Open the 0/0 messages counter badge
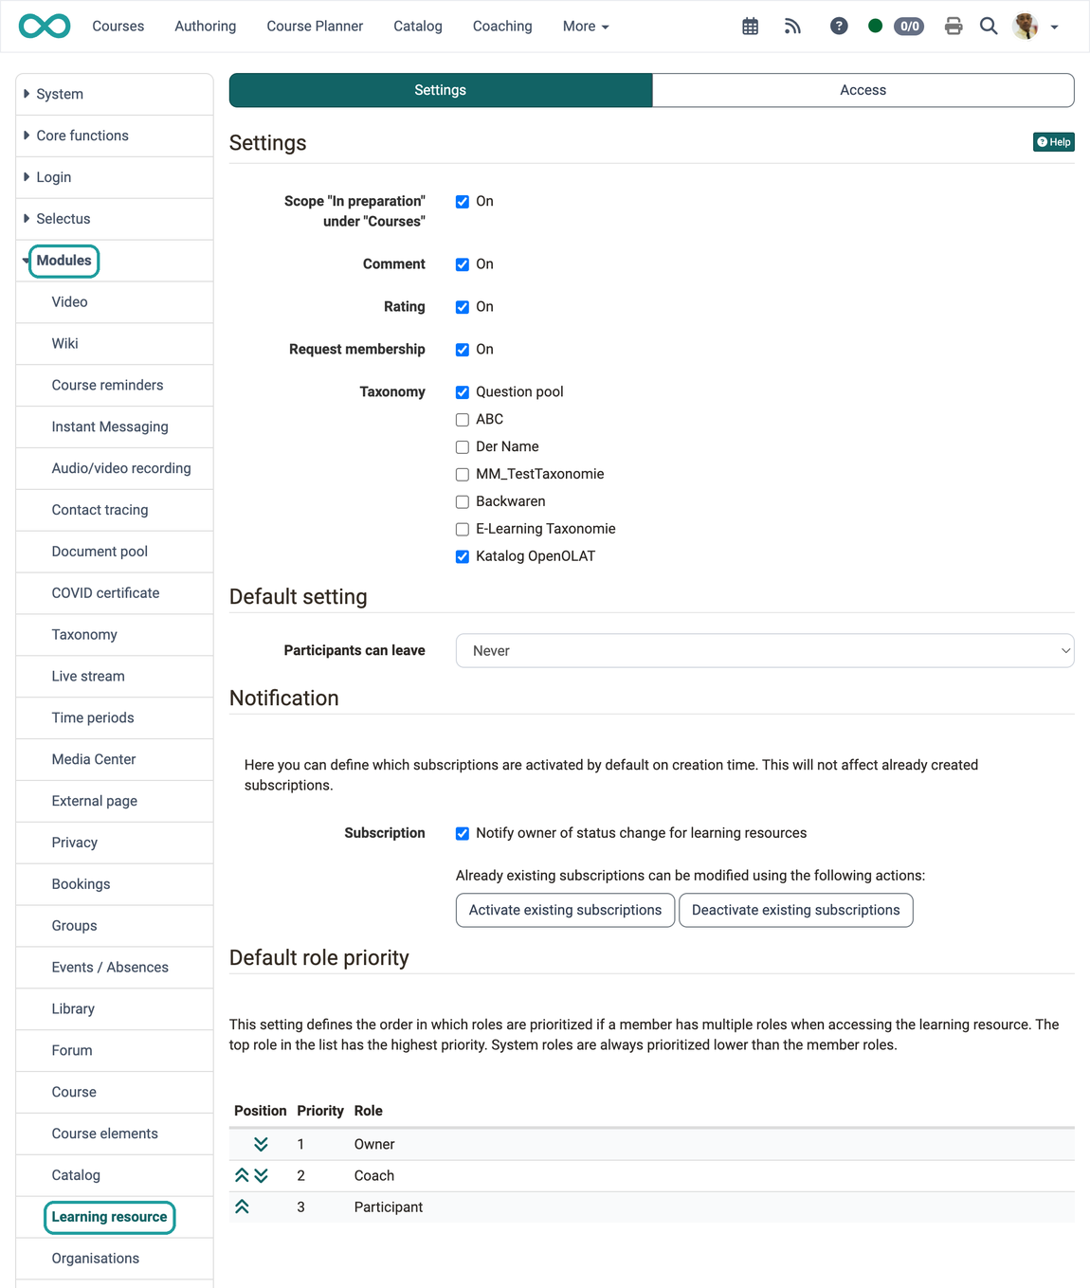The height and width of the screenshot is (1288, 1090). (909, 27)
